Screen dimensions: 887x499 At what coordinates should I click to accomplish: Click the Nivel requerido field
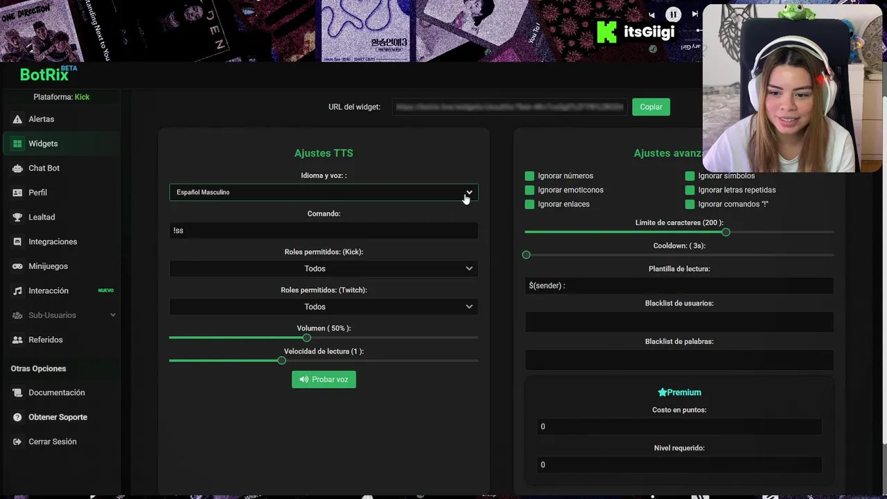click(x=679, y=464)
